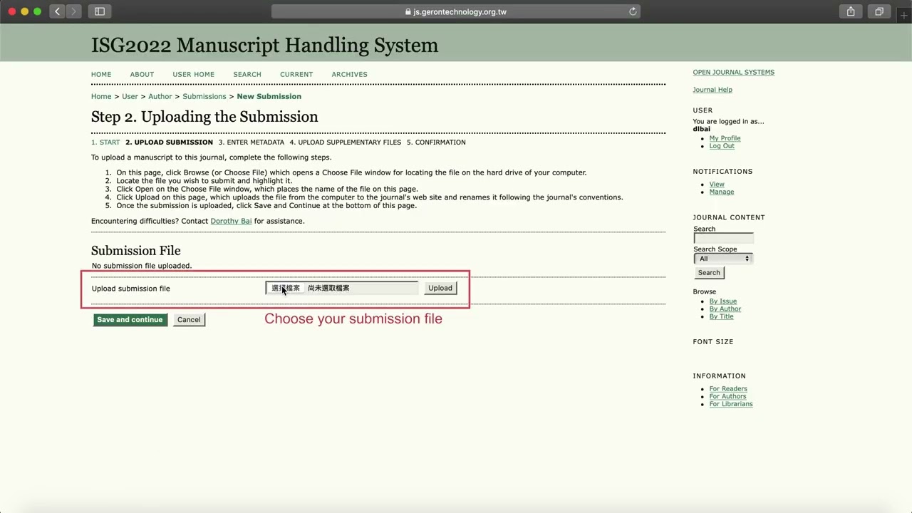Open the USER HOME navigation item
The image size is (912, 513).
pos(193,74)
